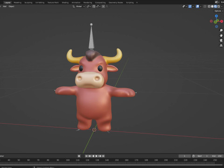Open the UV Editing workspace tab
224x168 pixels.
pos(40,2)
